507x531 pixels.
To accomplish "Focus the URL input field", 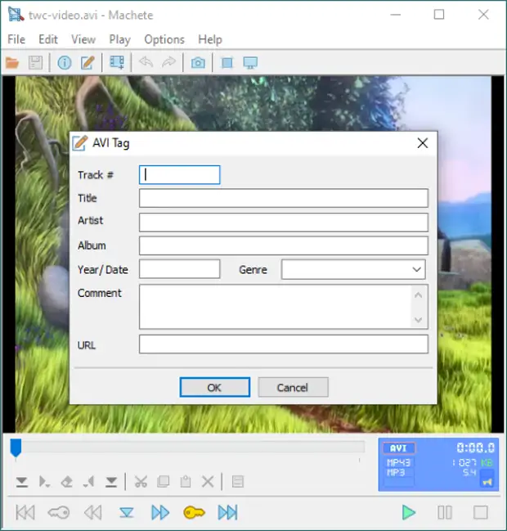I will pos(283,344).
